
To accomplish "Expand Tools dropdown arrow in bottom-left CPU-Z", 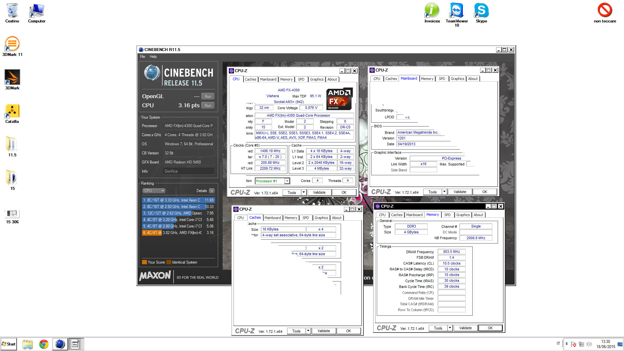I will 308,331.
